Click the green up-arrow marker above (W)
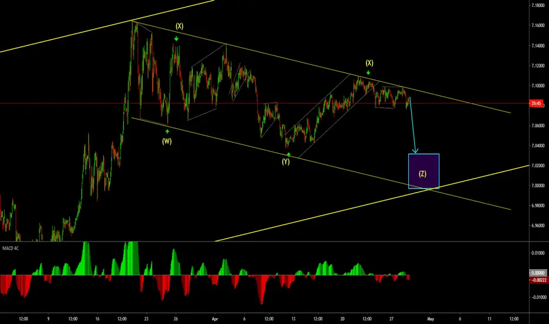This screenshot has width=549, height=324. click(167, 131)
